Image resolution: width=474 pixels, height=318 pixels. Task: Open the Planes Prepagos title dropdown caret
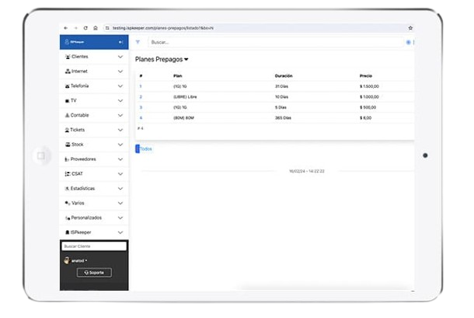coord(186,59)
